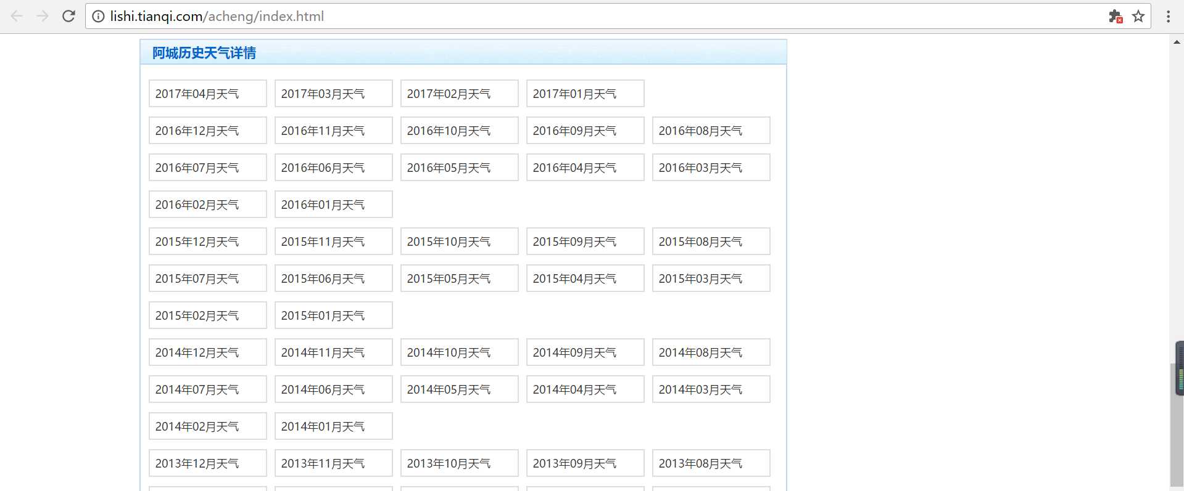This screenshot has height=491, width=1184.
Task: Open 2016年02月天气 link
Action: pos(208,205)
